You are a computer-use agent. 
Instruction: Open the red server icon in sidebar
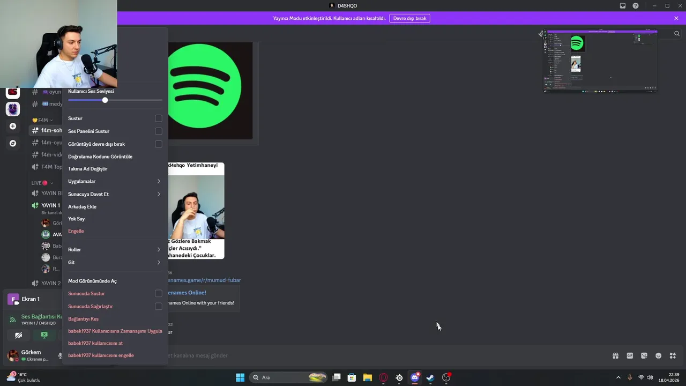(x=13, y=92)
